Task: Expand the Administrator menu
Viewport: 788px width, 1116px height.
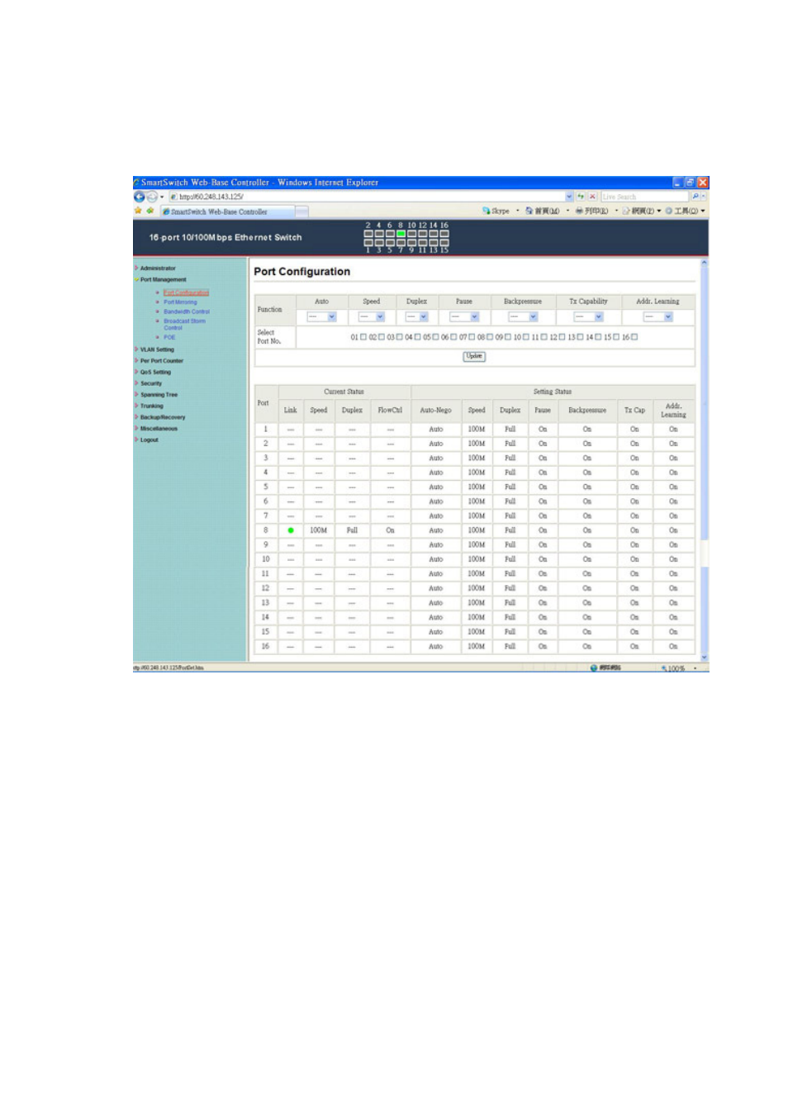Action: pos(158,268)
